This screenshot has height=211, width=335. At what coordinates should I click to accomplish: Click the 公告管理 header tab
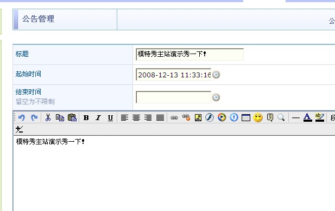point(65,19)
